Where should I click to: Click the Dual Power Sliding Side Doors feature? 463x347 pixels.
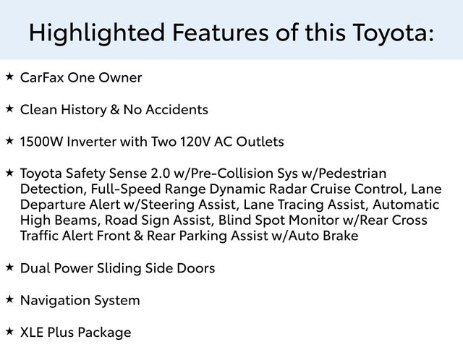coord(117,268)
